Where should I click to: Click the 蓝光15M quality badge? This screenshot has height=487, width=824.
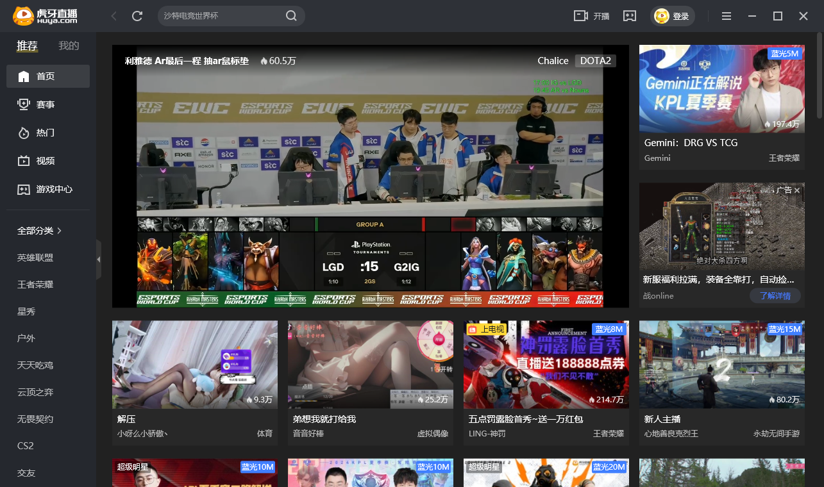tap(785, 329)
